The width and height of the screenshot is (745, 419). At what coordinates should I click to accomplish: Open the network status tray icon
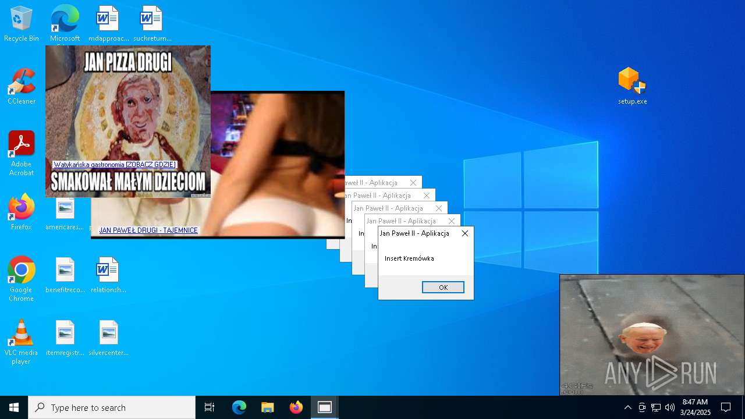(x=656, y=407)
